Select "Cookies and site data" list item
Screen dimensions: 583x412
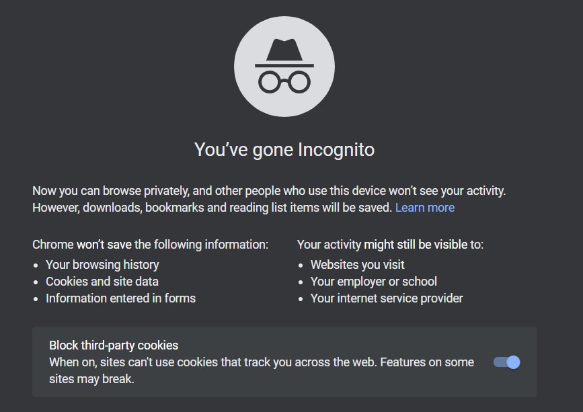102,282
